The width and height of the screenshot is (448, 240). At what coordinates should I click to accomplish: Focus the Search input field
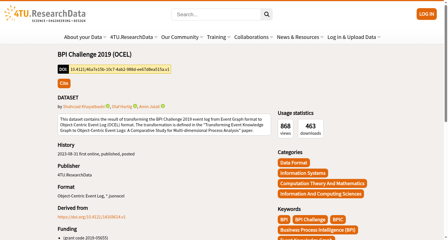coord(216,14)
